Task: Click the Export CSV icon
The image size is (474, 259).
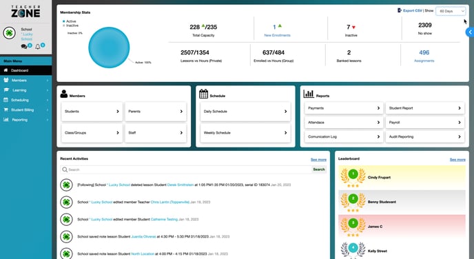Action: [x=400, y=10]
